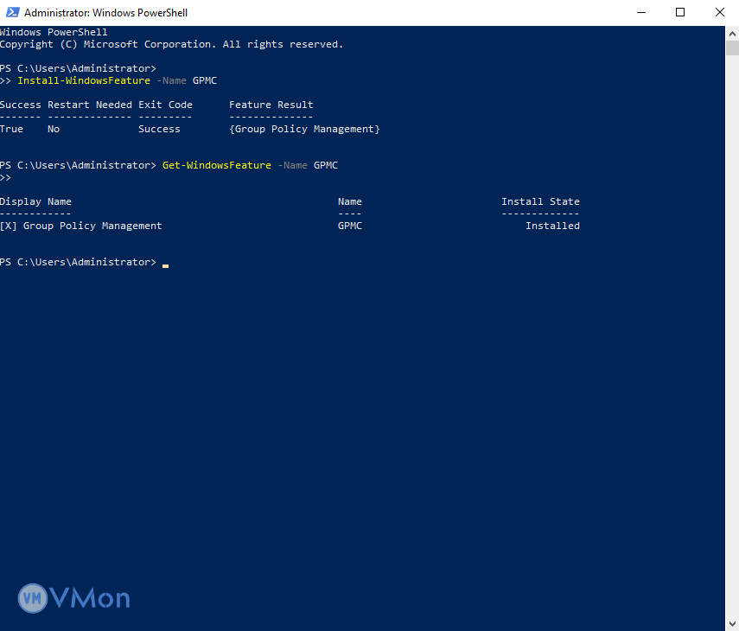Click the Install-WindowsFeature command text
Screen dimensions: 739x631
[84, 80]
